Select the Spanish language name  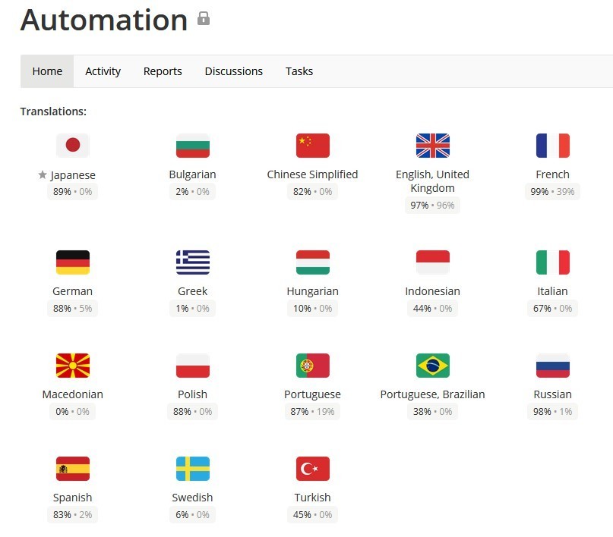click(72, 498)
